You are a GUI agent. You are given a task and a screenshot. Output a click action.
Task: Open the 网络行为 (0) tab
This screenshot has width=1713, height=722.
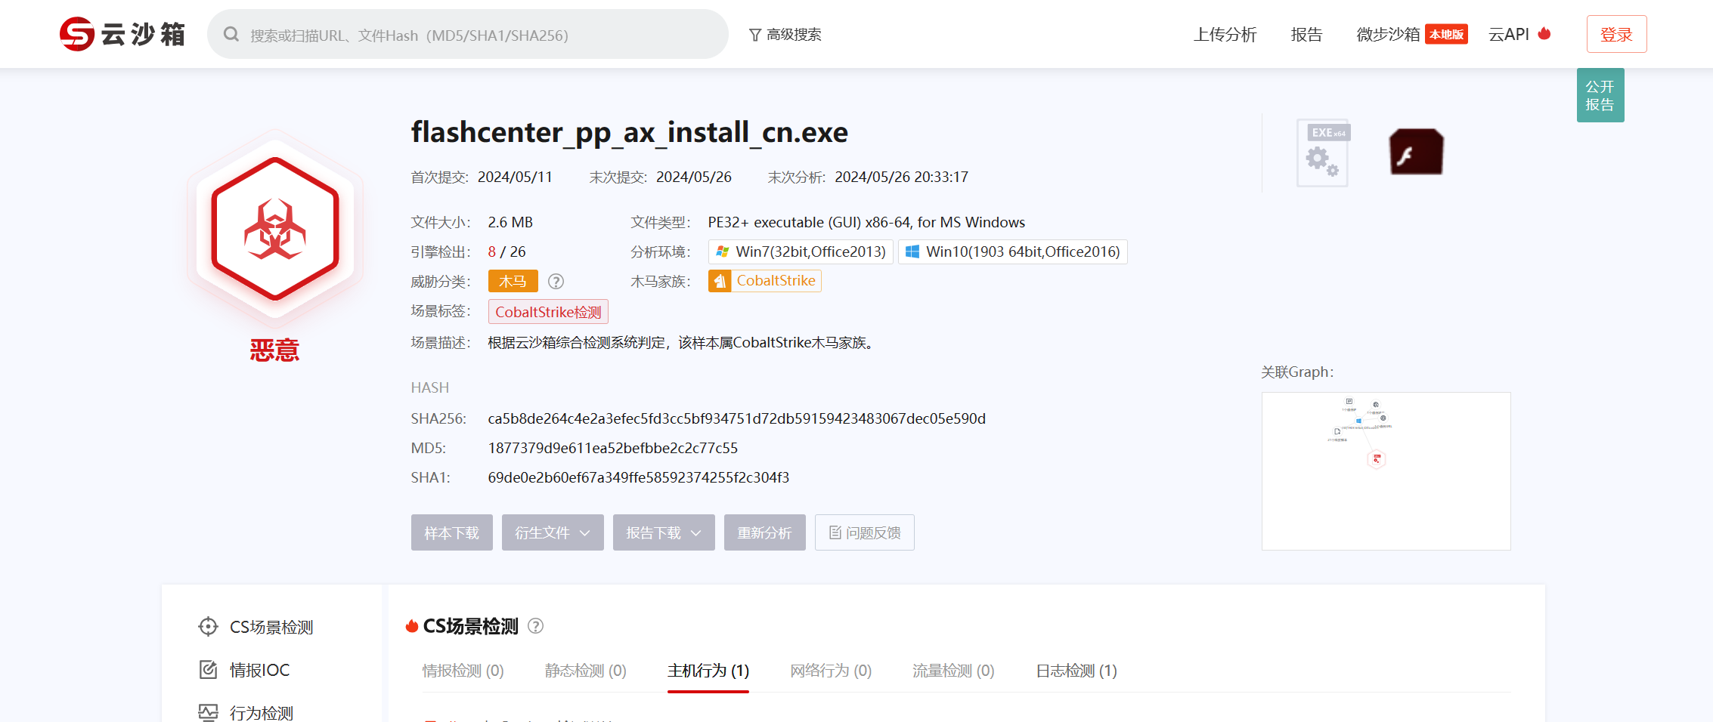(x=831, y=671)
